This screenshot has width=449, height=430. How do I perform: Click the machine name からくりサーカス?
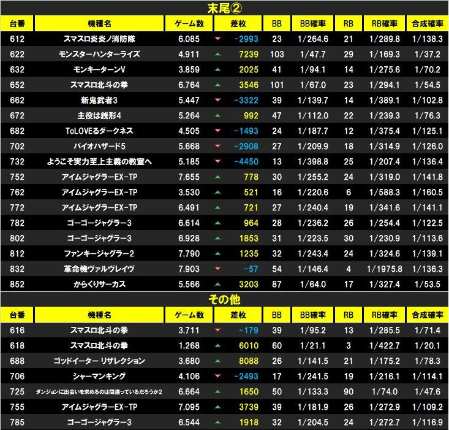99,284
